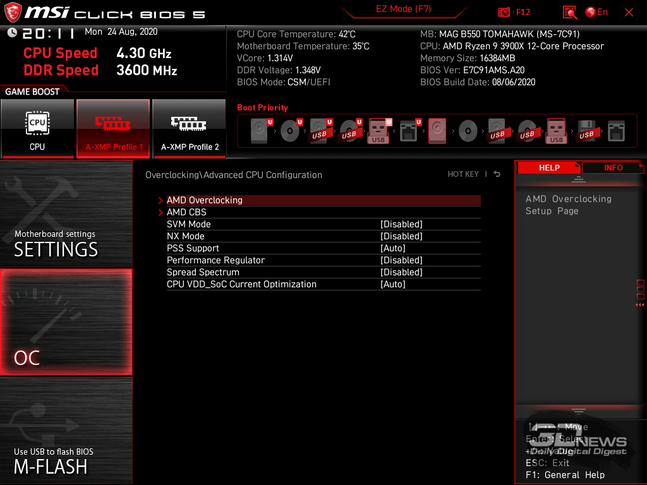Click the help panel top grip handle
This screenshot has height=485, width=647.
click(578, 179)
